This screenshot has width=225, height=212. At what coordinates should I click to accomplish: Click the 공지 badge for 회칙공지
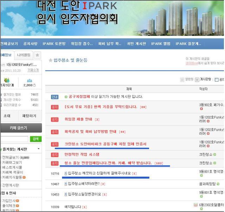pyautogui.click(x=54, y=132)
